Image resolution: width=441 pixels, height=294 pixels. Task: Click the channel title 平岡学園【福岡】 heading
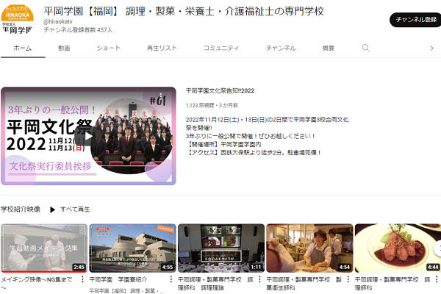pos(184,11)
